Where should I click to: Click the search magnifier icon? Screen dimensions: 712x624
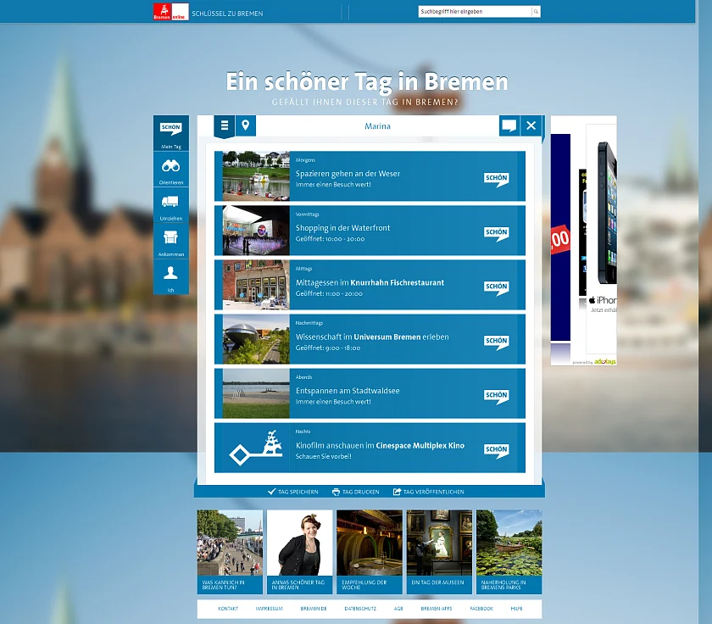pos(536,12)
